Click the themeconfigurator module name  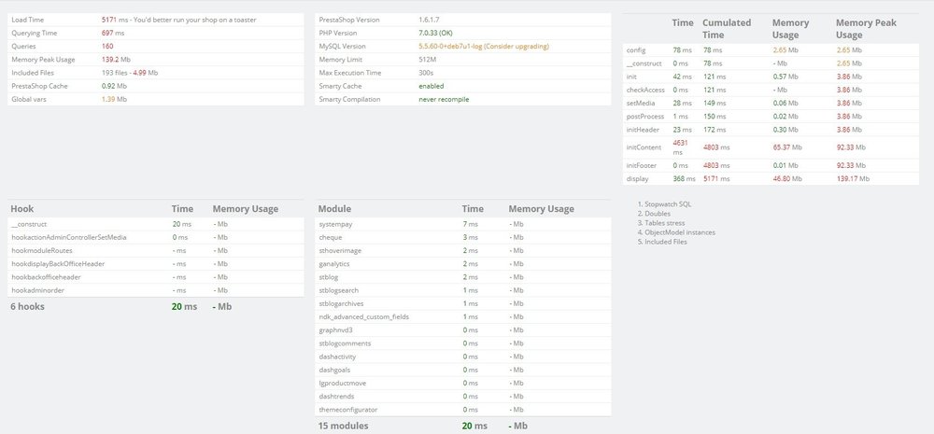coord(348,409)
